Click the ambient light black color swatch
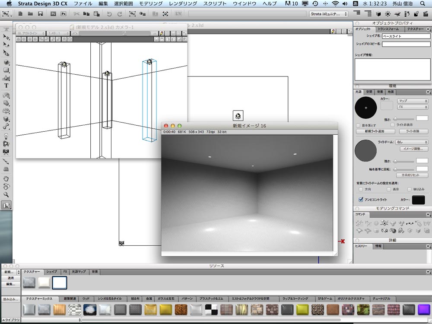This screenshot has width=432, height=324. point(418,200)
